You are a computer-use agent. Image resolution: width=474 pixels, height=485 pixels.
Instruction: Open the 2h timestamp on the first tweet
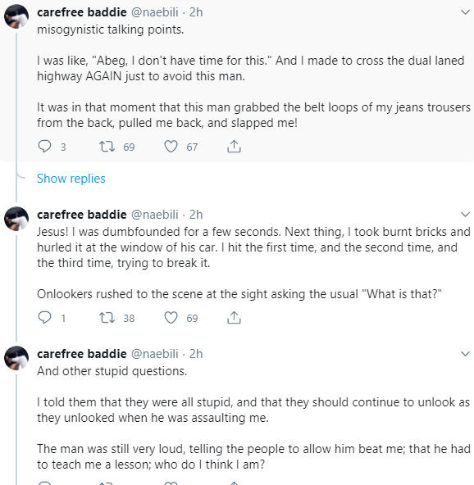coord(196,12)
